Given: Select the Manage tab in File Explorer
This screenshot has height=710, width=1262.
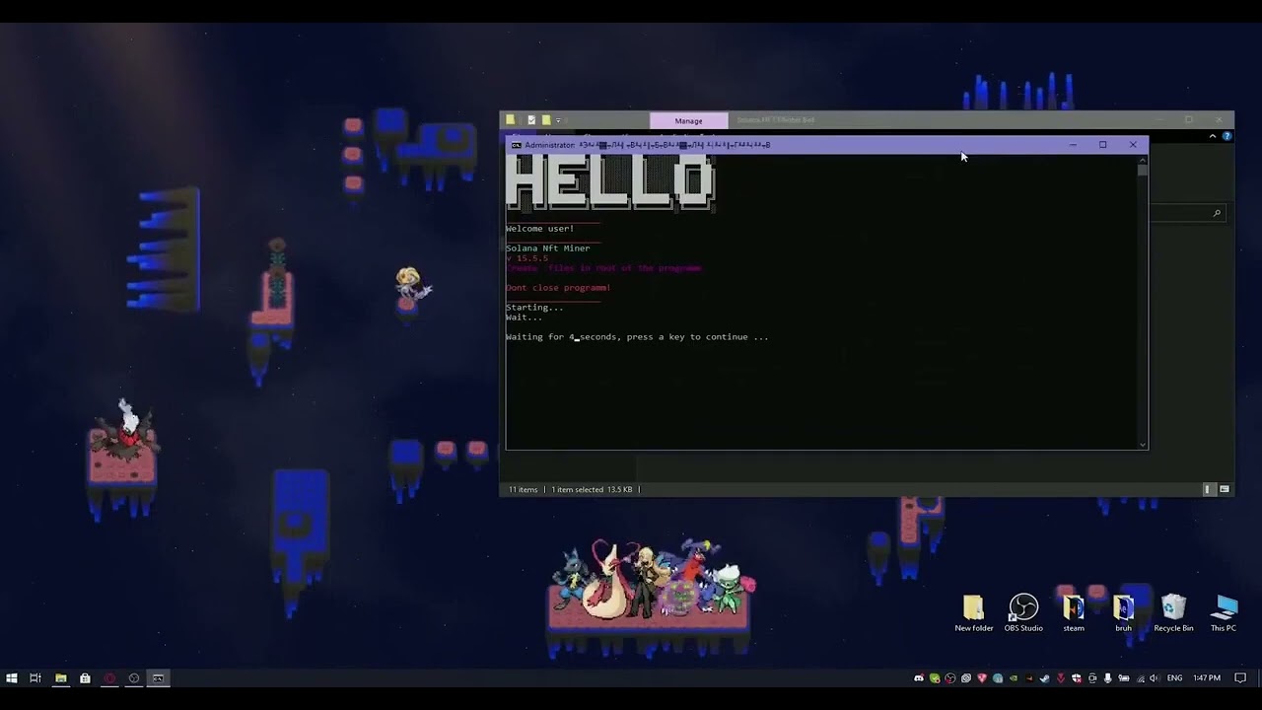Looking at the screenshot, I should click(688, 120).
